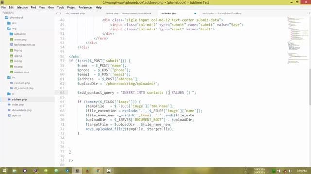Click the Sublime Text taskbar icon
Viewport: 311px width, 174px height.
(x=77, y=171)
